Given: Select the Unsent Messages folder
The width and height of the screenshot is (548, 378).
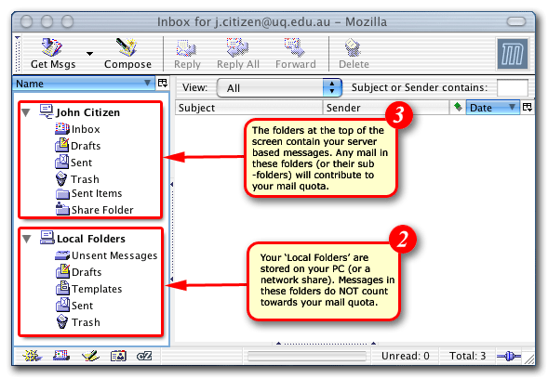Looking at the screenshot, I should coord(106,255).
